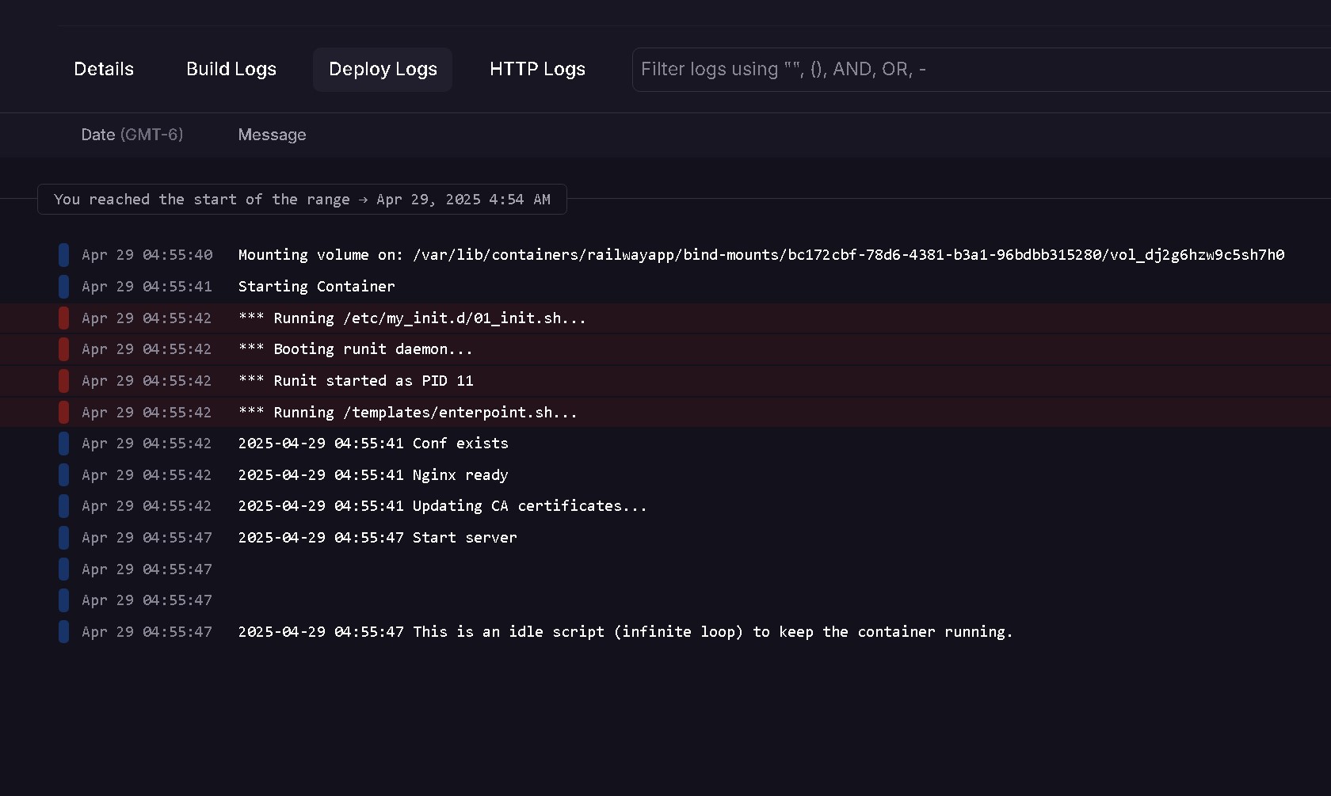Click the red severity marker on Booting runit row
The image size is (1331, 796).
tap(63, 349)
